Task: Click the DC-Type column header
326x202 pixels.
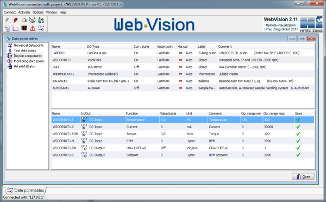Action: (x=93, y=47)
